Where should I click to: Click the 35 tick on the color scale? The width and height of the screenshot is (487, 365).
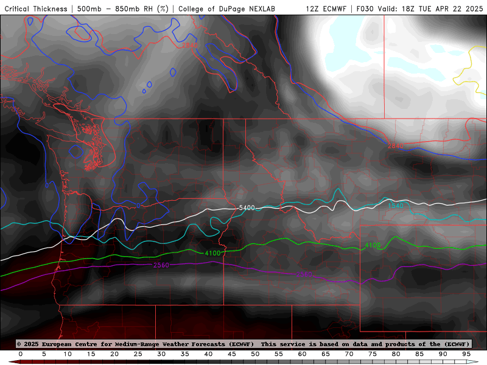coord(185,354)
